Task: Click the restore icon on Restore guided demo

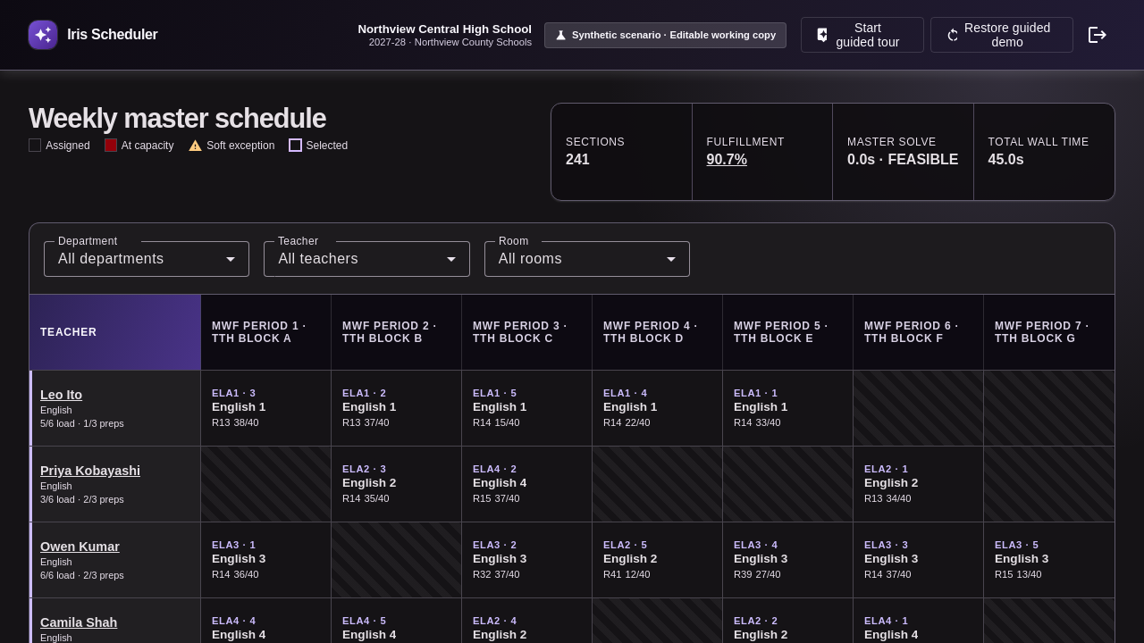Action: click(x=953, y=35)
